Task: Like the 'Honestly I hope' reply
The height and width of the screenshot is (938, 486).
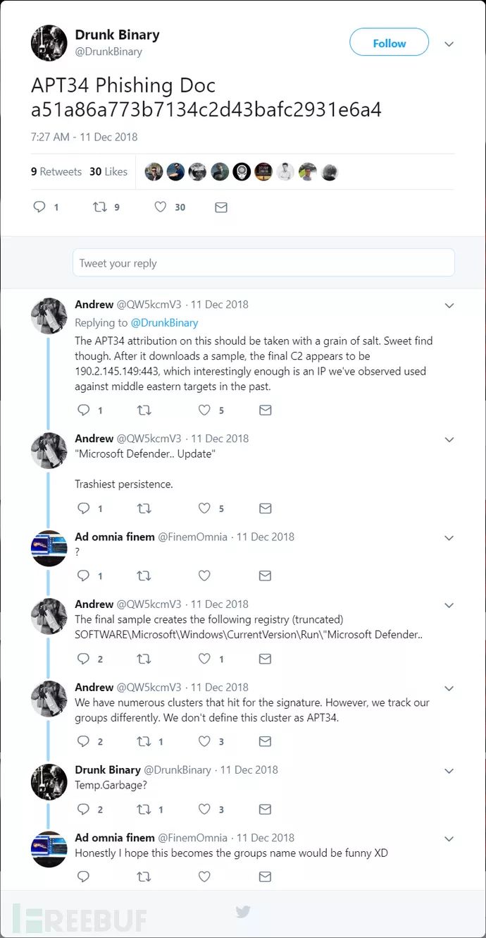Action: pos(204,877)
